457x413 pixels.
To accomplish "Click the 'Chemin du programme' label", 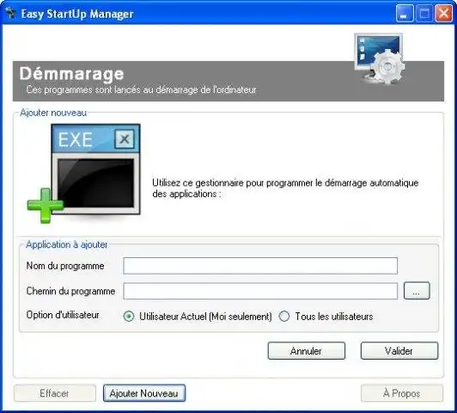I will [70, 291].
